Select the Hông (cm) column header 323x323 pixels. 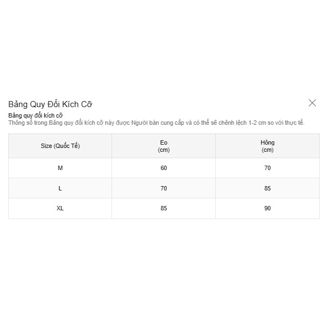coord(267,146)
